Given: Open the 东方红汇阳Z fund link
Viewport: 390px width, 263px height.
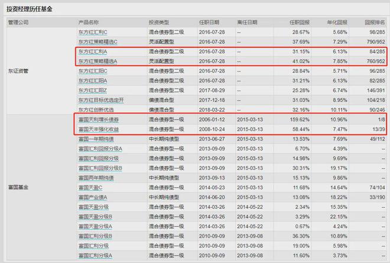Looking at the screenshot, I should (93, 91).
